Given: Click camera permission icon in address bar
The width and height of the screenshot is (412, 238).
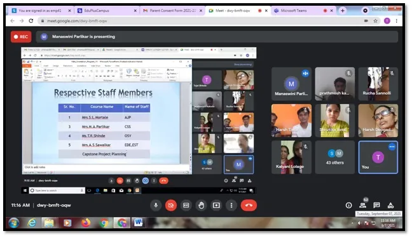Looking at the screenshot, I should click(x=366, y=21).
